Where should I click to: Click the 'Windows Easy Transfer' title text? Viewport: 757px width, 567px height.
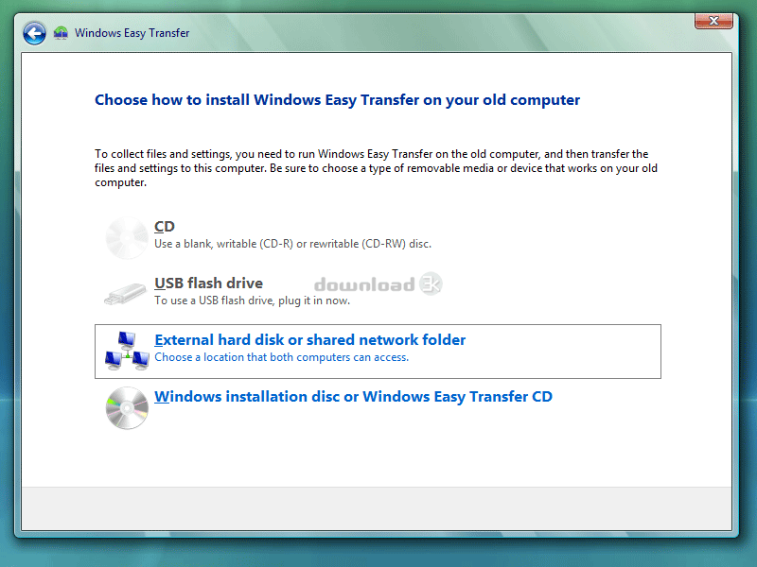(x=132, y=33)
